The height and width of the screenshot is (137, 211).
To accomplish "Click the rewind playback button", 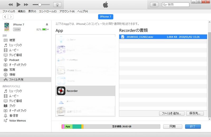I will tap(11, 5).
